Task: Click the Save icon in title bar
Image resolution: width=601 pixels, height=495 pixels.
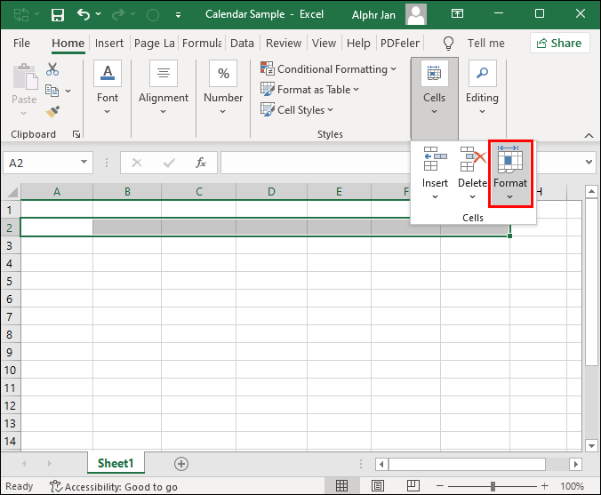Action: click(57, 14)
